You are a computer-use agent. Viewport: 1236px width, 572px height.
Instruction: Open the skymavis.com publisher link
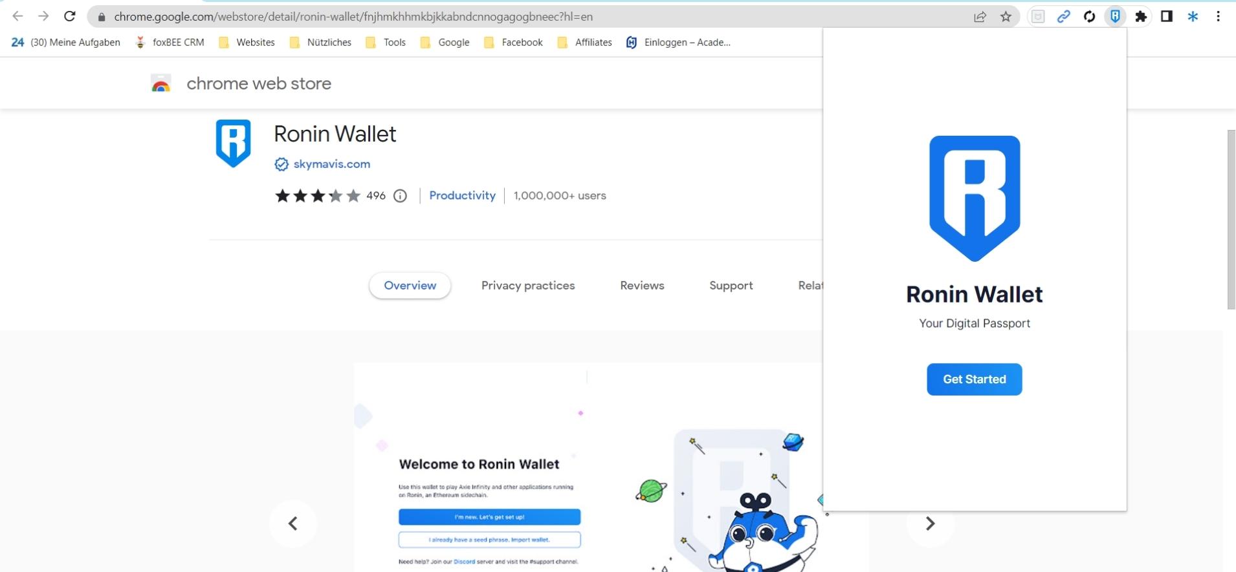[332, 164]
